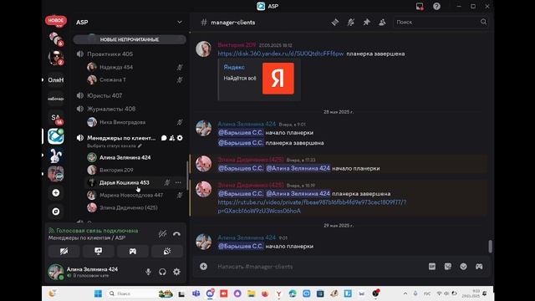Open chat icon on Менеджеры по клиентам channel
The height and width of the screenshot is (301, 535).
(x=164, y=138)
